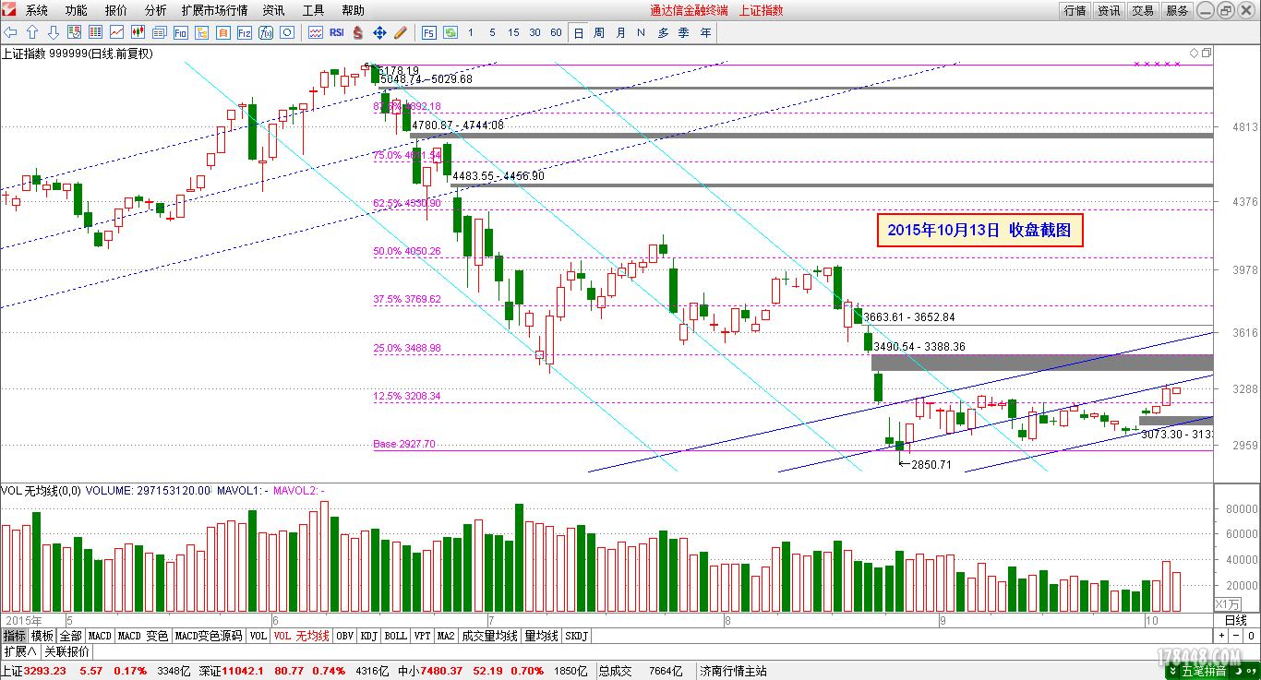Open the f(x) formula manager icon
This screenshot has width=1261, height=680.
click(266, 32)
